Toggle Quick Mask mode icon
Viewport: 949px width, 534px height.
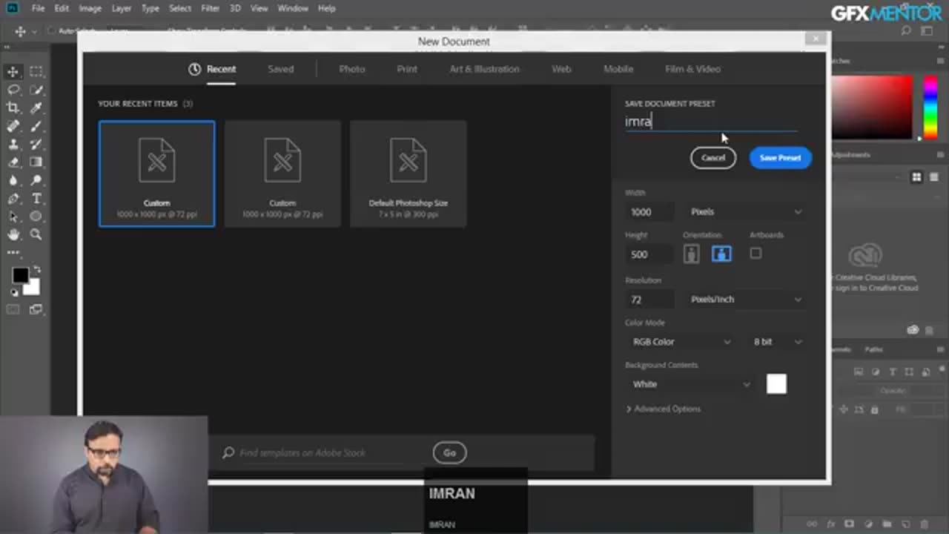pyautogui.click(x=13, y=309)
